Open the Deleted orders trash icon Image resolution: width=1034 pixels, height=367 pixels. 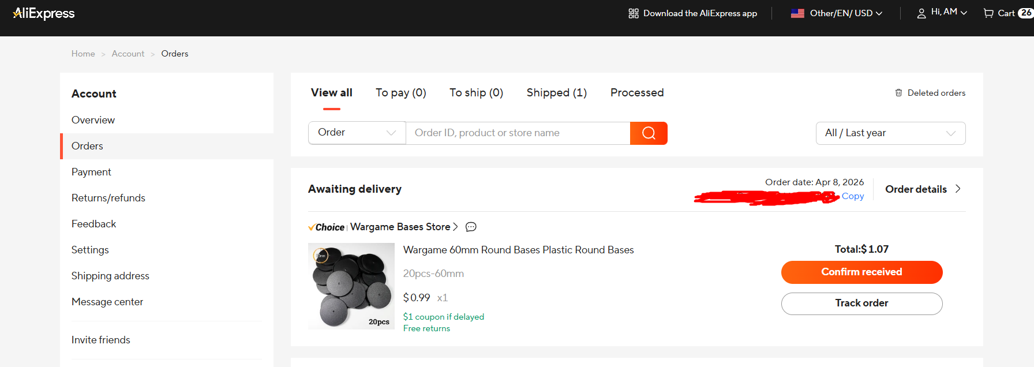click(x=898, y=93)
